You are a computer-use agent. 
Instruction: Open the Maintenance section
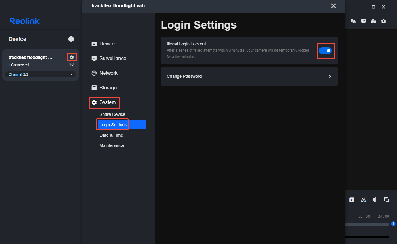pyautogui.click(x=111, y=145)
